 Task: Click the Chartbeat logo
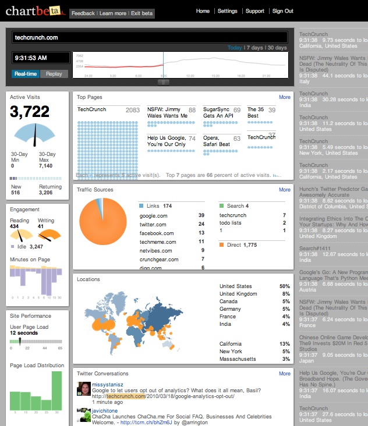(36, 11)
